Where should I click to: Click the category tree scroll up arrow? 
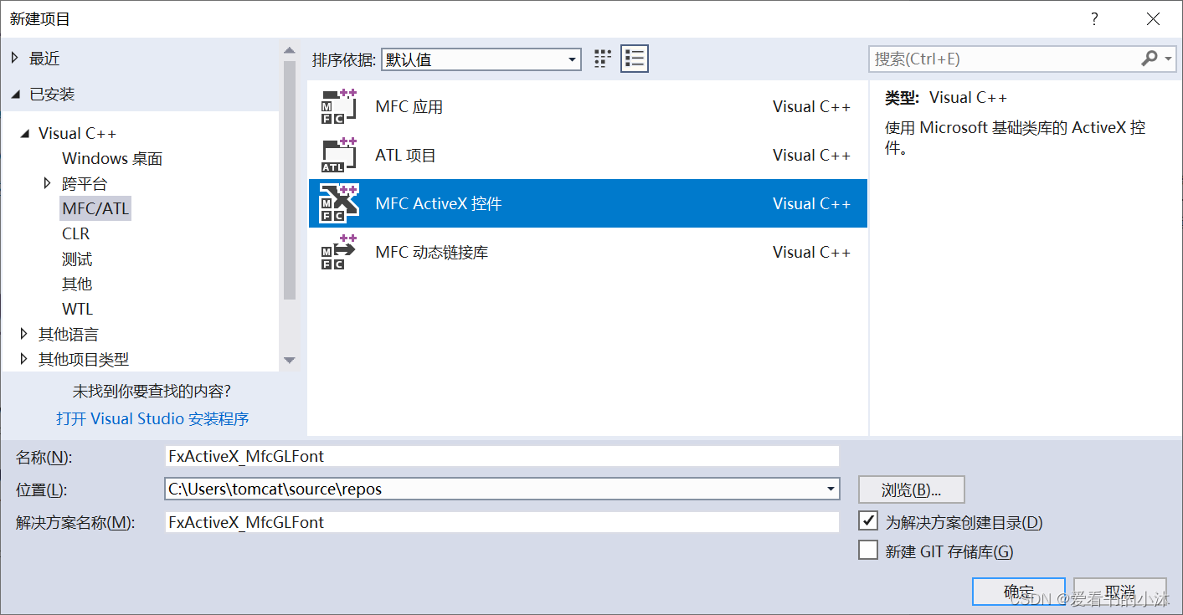pyautogui.click(x=290, y=49)
